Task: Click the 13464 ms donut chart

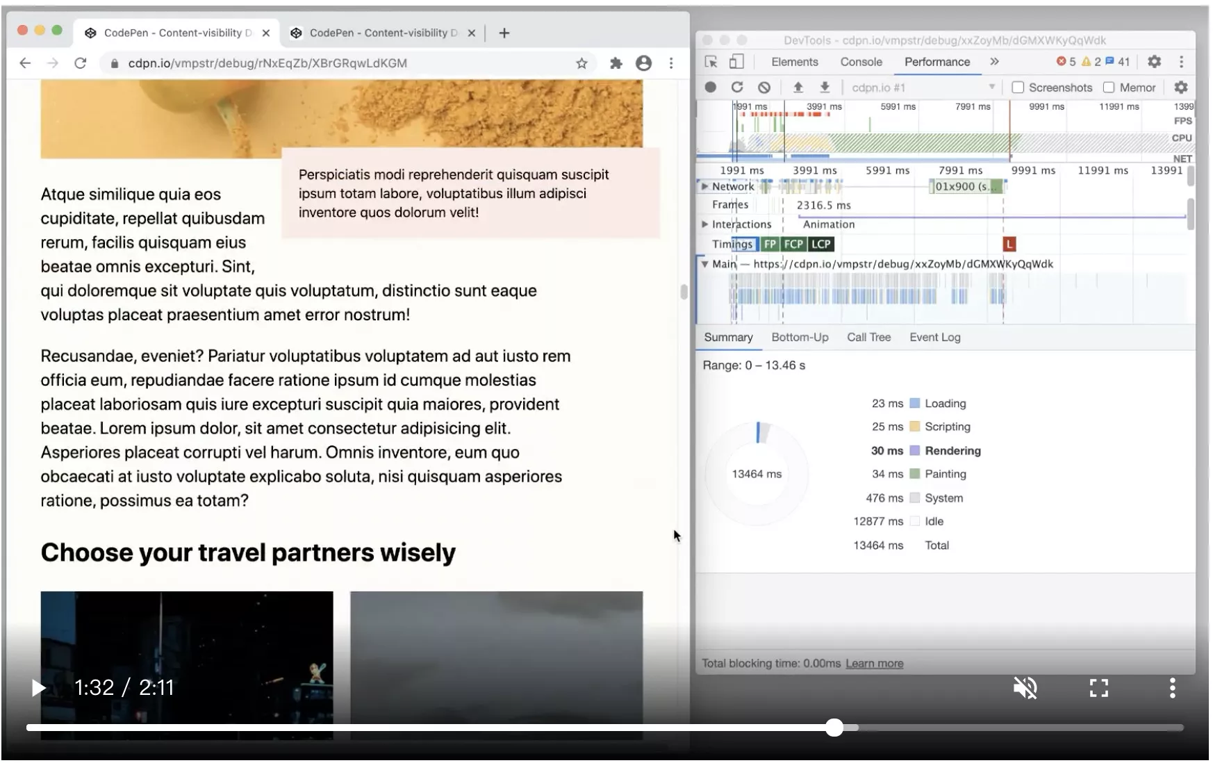Action: point(757,474)
